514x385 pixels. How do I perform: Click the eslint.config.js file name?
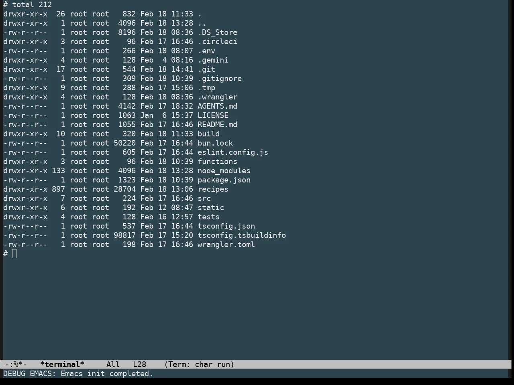233,152
